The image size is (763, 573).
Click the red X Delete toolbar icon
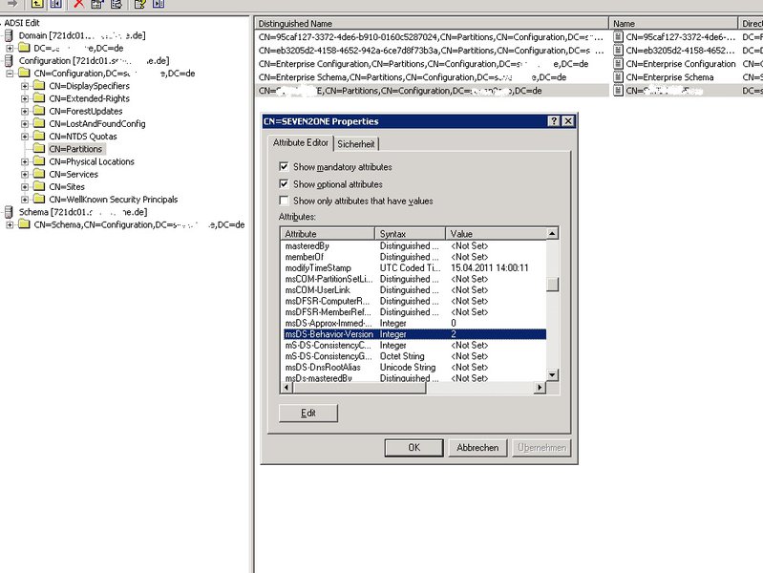(79, 4)
